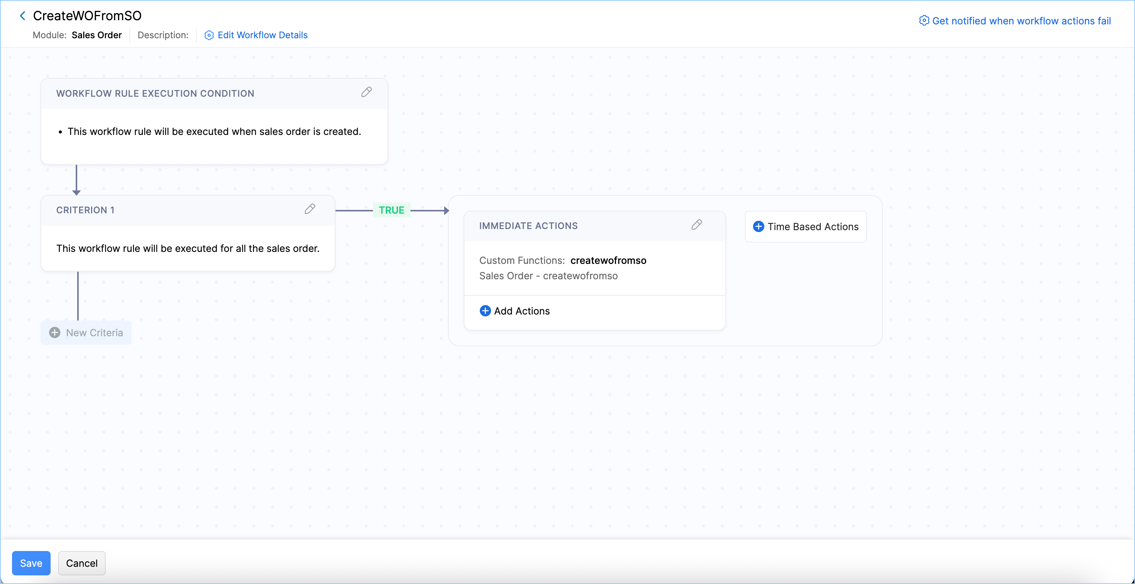Cancel editing the workflow
The image size is (1135, 584).
[81, 563]
